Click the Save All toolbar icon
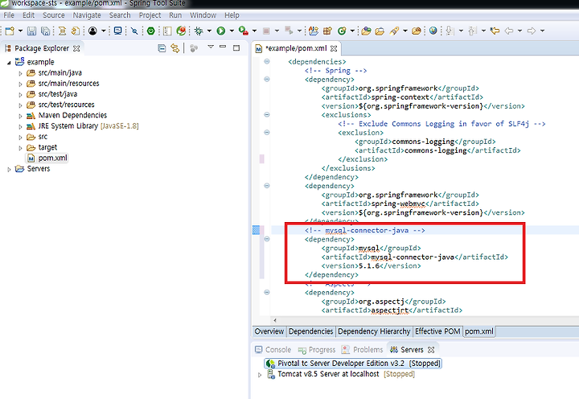 tap(45, 31)
